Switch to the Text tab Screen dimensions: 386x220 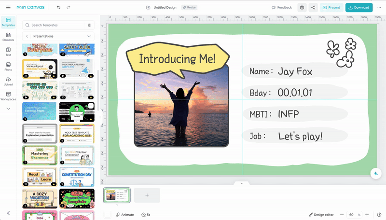[x=8, y=52]
